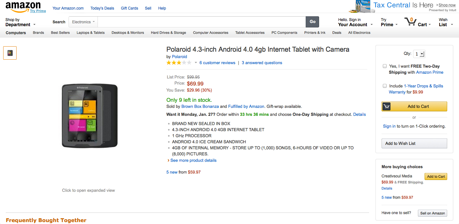This screenshot has height=224, width=459.
Task: Click the Amazon logo
Action: point(23,7)
